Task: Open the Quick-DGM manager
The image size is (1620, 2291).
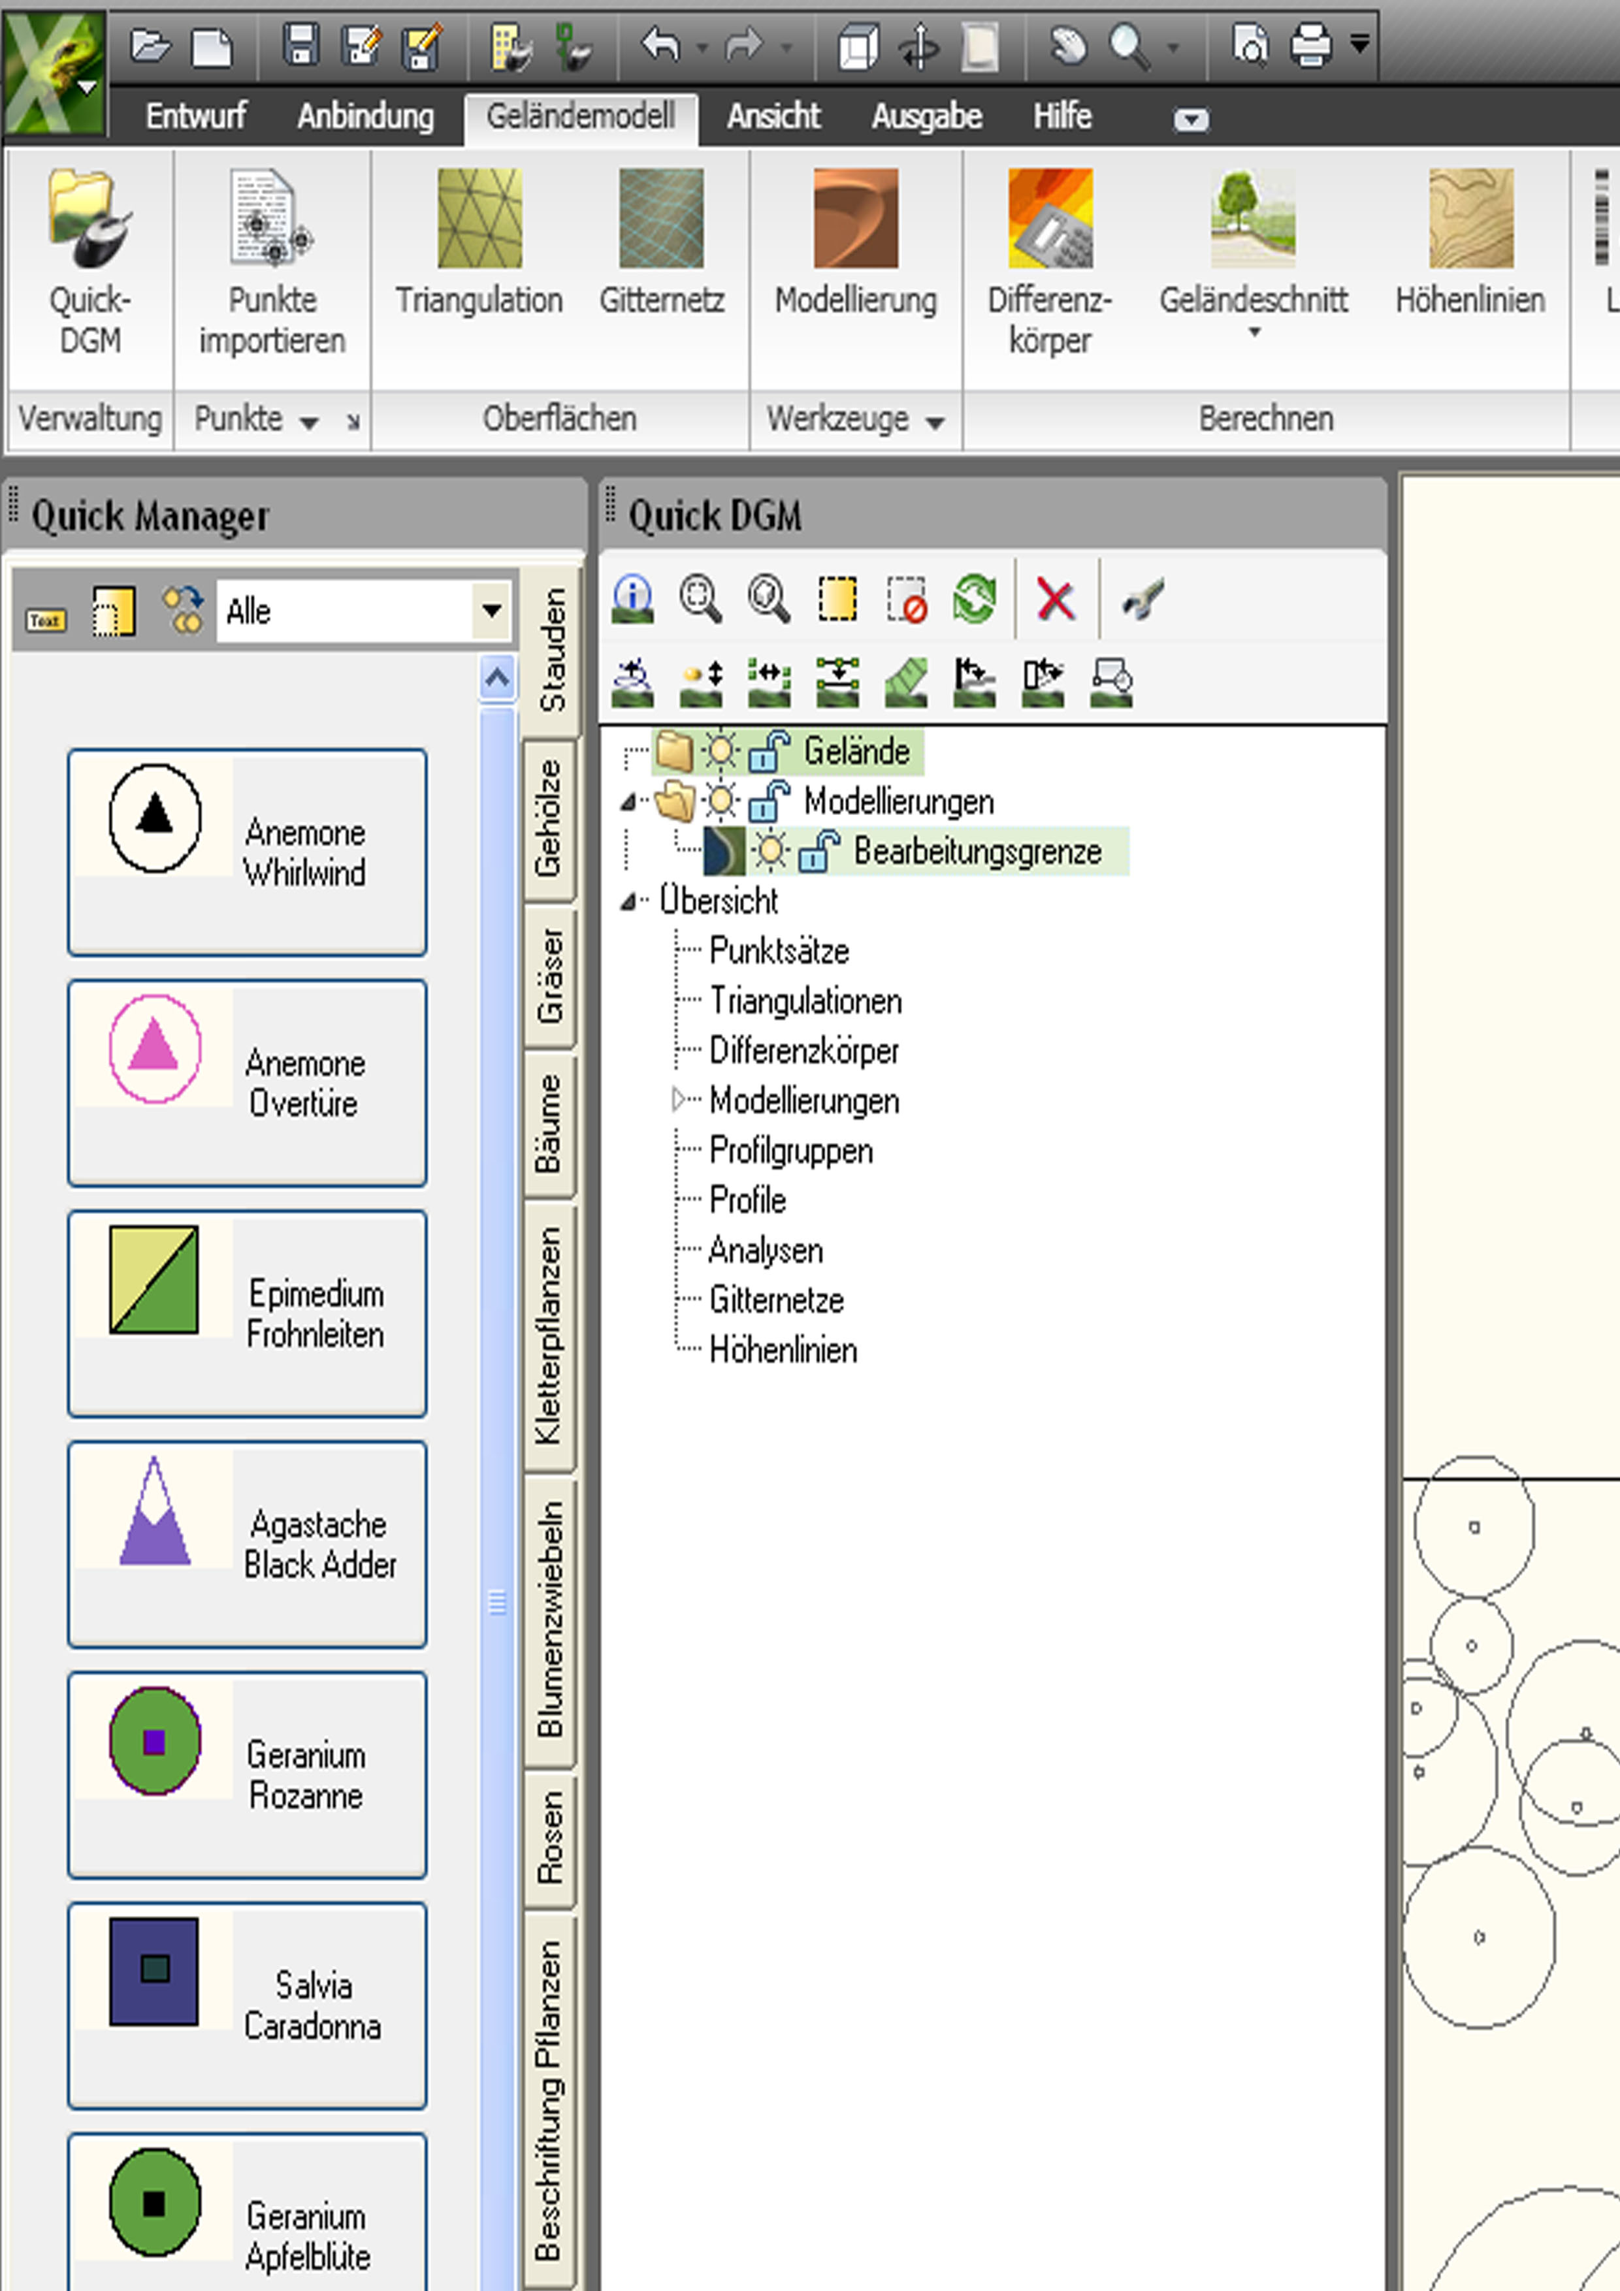Action: point(90,263)
